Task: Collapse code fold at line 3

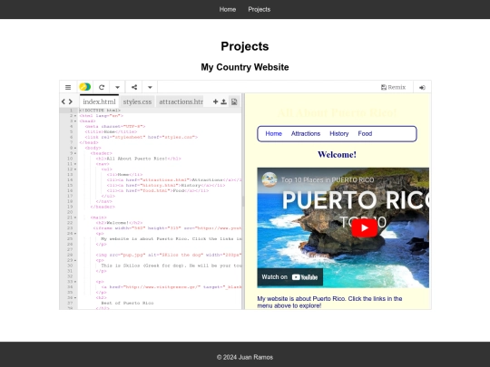Action: click(75, 121)
